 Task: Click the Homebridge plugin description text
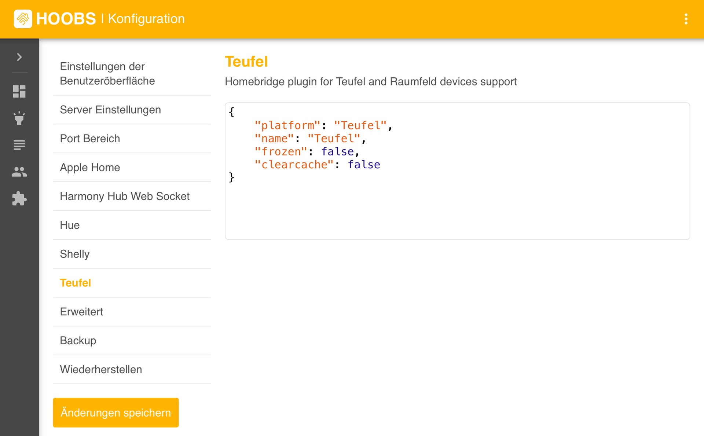(371, 81)
